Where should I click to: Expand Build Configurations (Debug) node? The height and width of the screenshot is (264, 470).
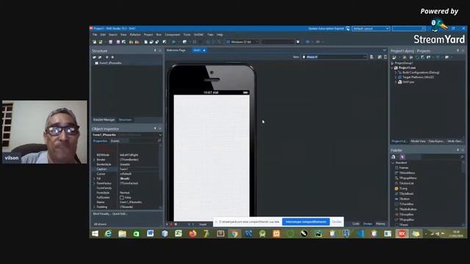pos(396,73)
